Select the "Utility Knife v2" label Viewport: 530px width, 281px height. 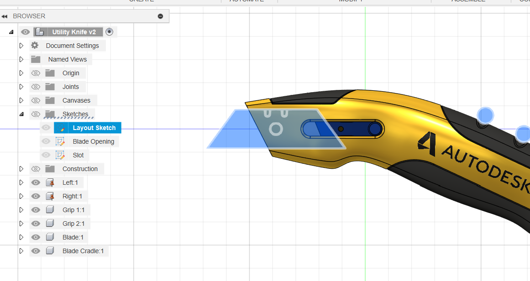click(x=74, y=32)
